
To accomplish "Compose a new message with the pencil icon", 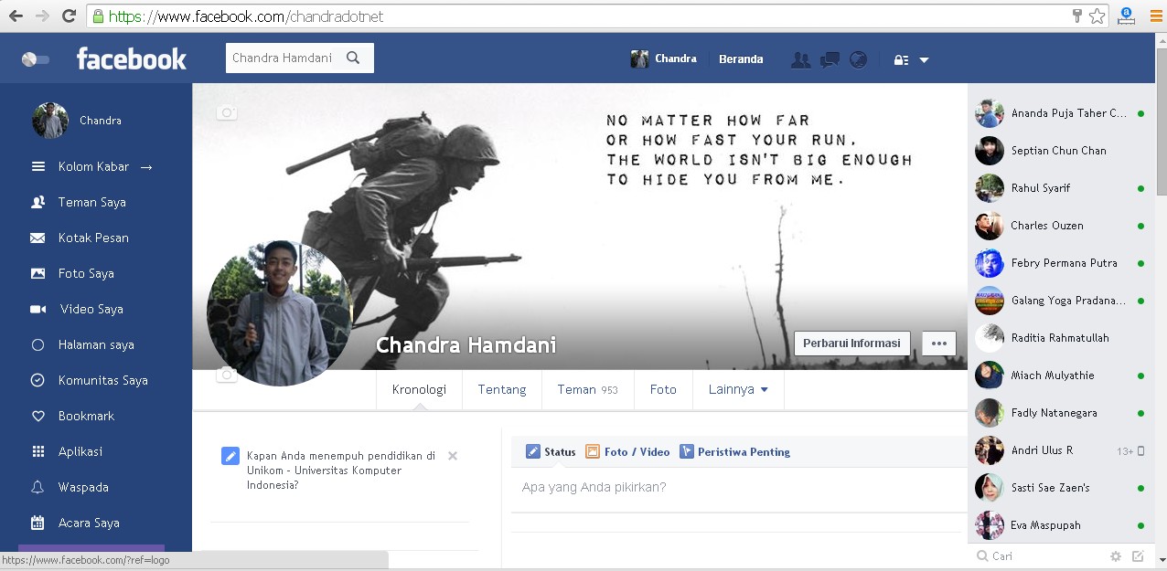I will pyautogui.click(x=1137, y=555).
